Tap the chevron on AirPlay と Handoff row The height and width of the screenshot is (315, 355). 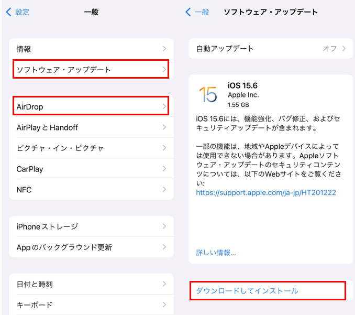pos(164,127)
